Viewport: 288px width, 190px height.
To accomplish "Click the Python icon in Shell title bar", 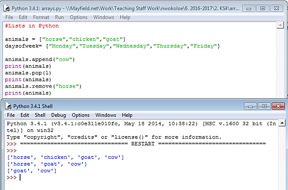I will [8, 106].
